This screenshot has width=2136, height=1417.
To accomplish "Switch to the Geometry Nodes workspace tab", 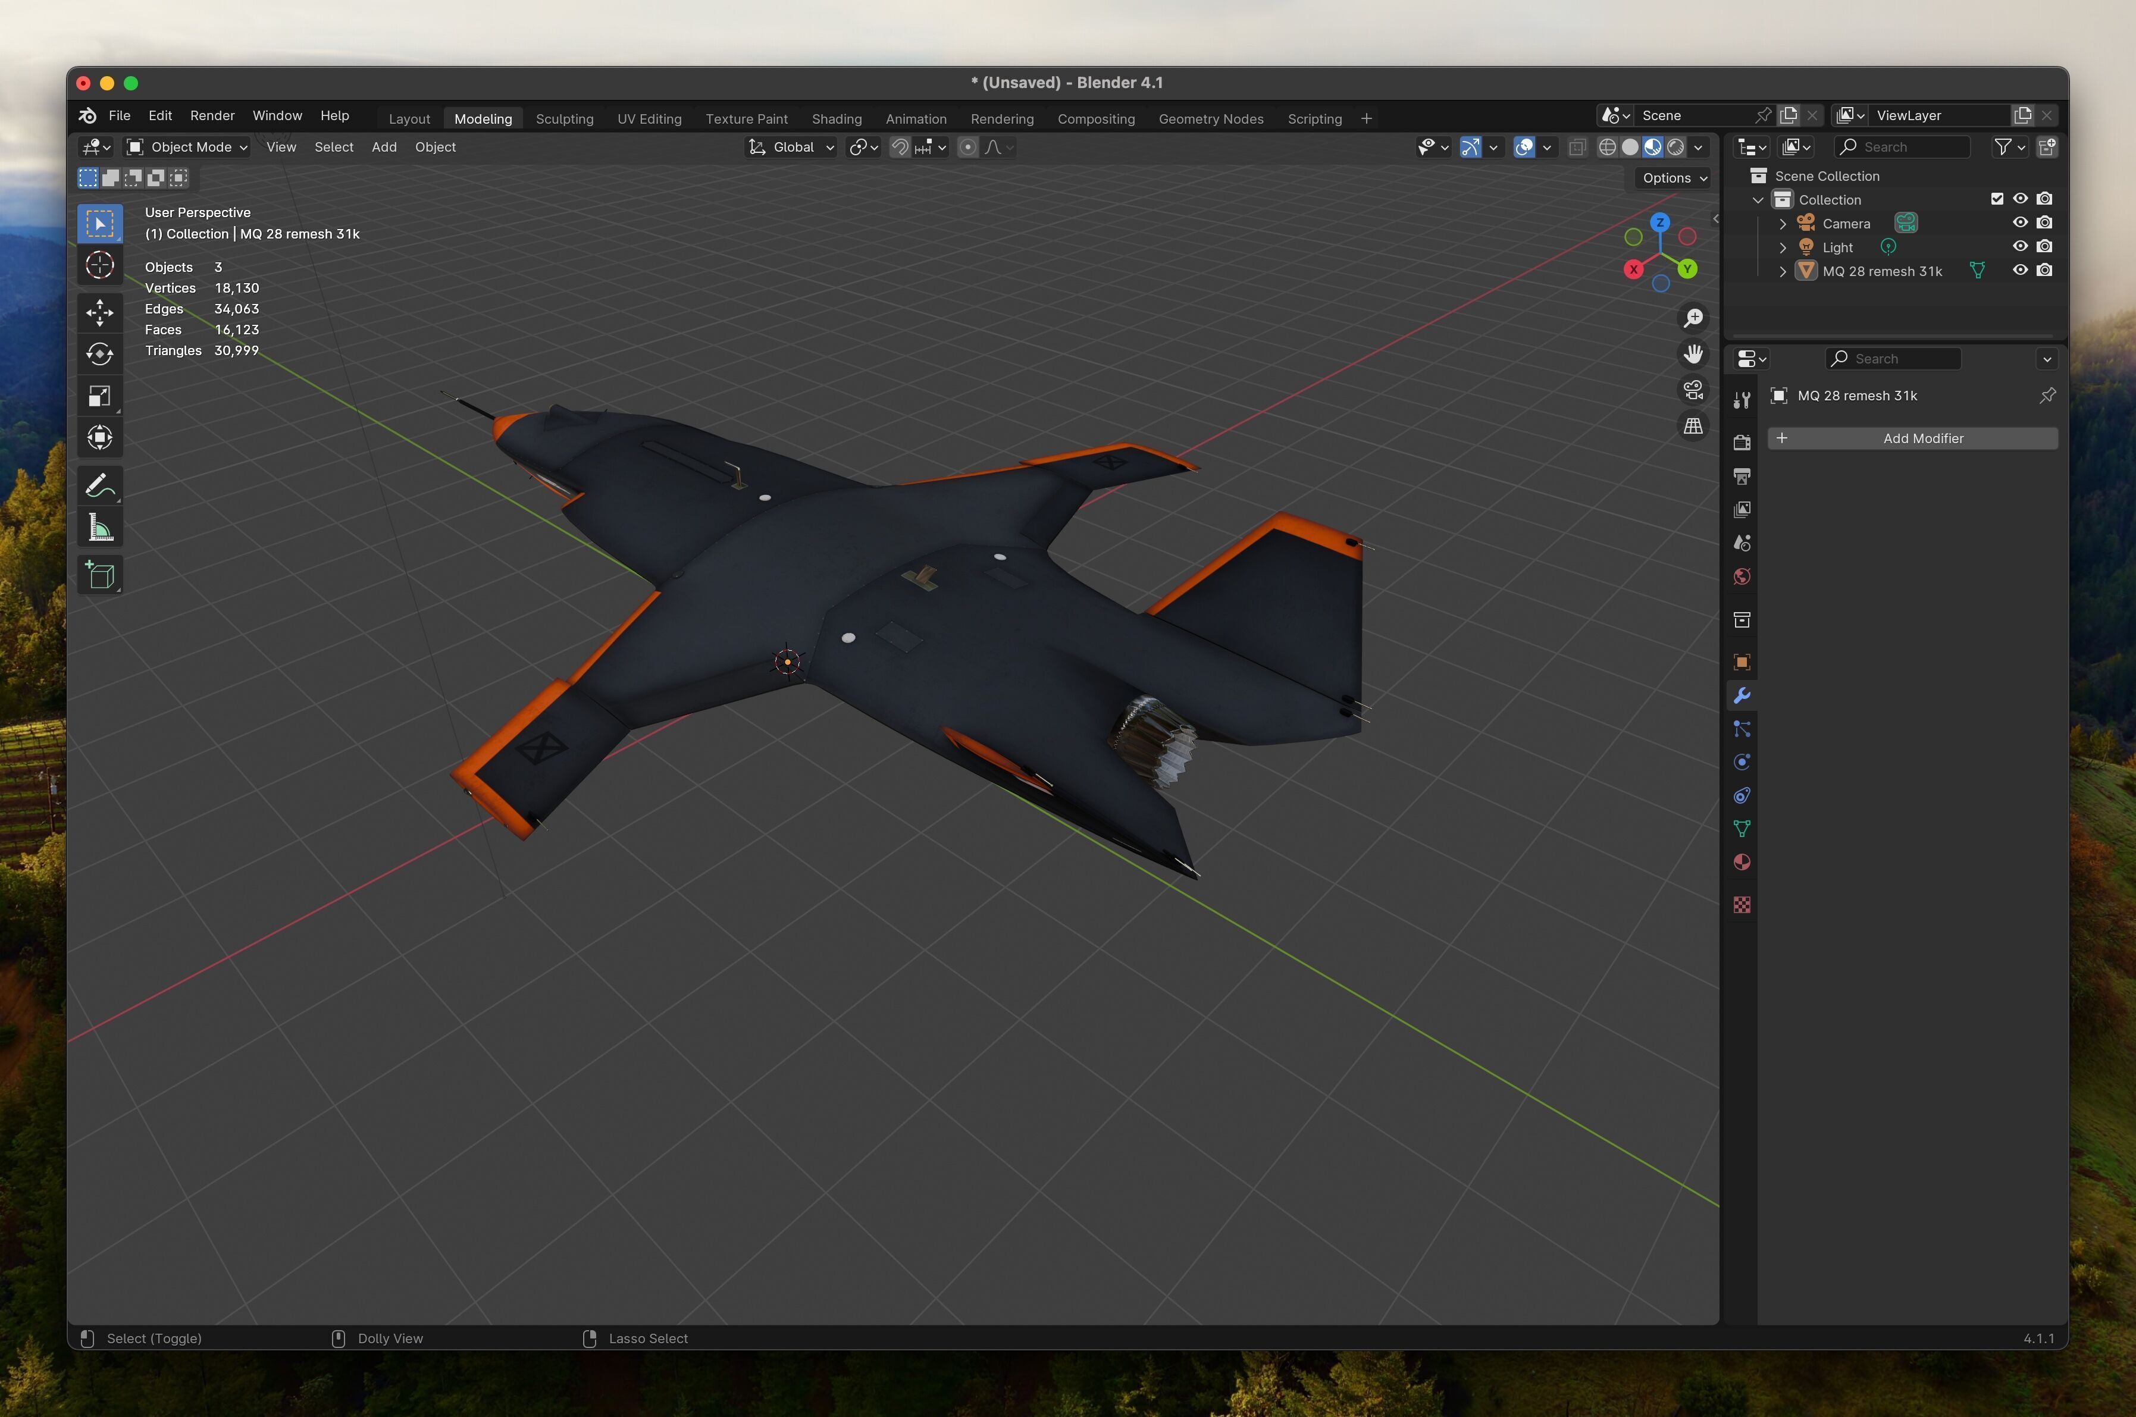I will coord(1210,120).
